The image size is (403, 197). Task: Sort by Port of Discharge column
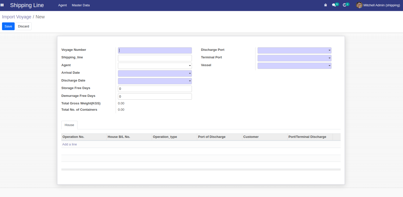(x=219, y=137)
